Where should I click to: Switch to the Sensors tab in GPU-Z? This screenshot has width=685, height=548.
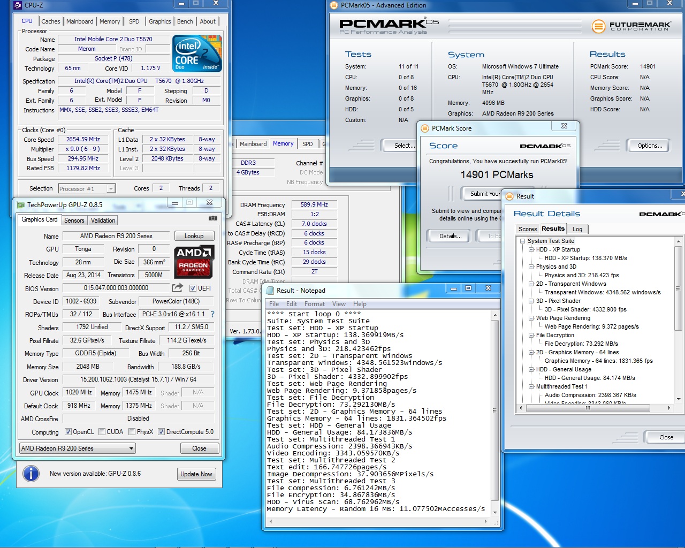point(74,220)
